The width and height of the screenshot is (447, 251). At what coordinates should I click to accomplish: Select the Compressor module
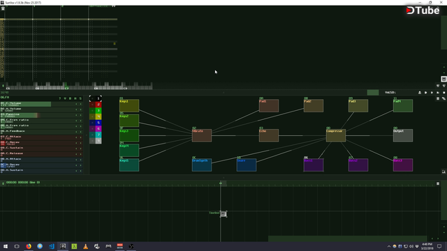pyautogui.click(x=336, y=135)
